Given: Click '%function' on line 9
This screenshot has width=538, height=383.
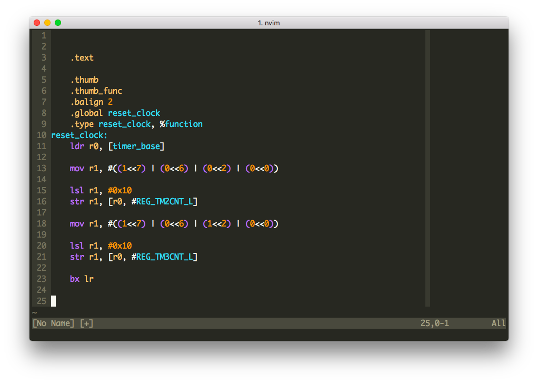Looking at the screenshot, I should click(x=181, y=124).
